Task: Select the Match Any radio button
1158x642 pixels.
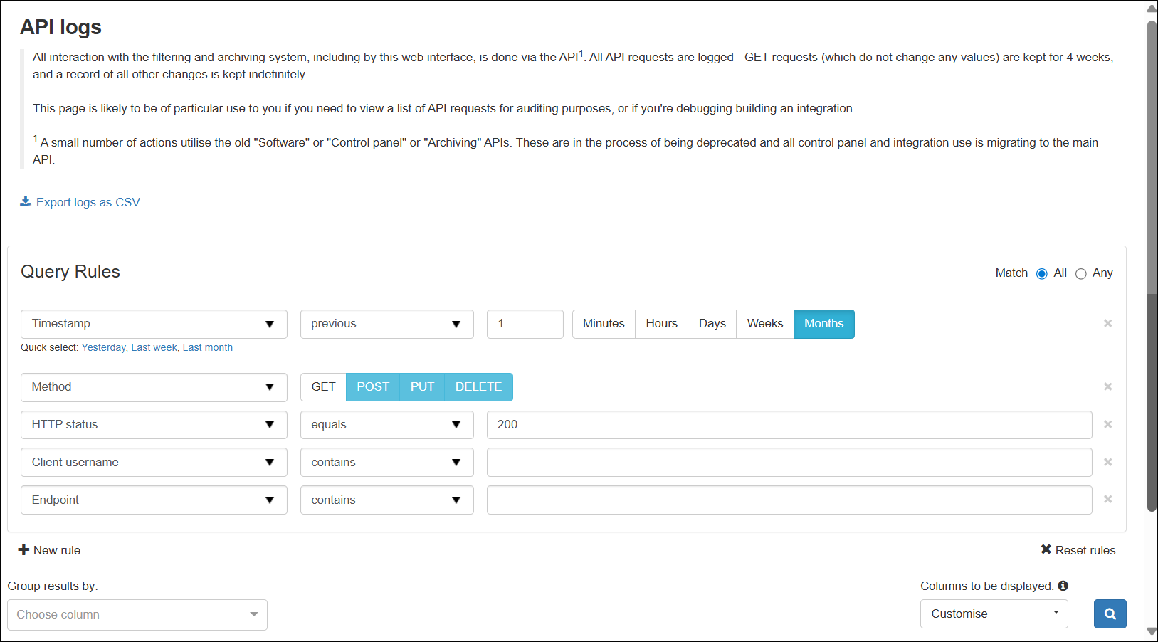Action: [1080, 274]
